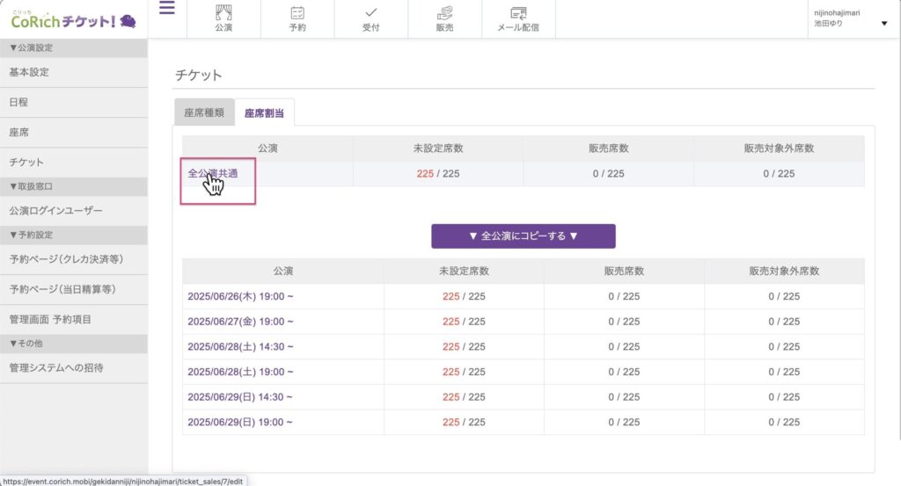
Task: Switch to the 座席種類 tab
Action: (204, 112)
